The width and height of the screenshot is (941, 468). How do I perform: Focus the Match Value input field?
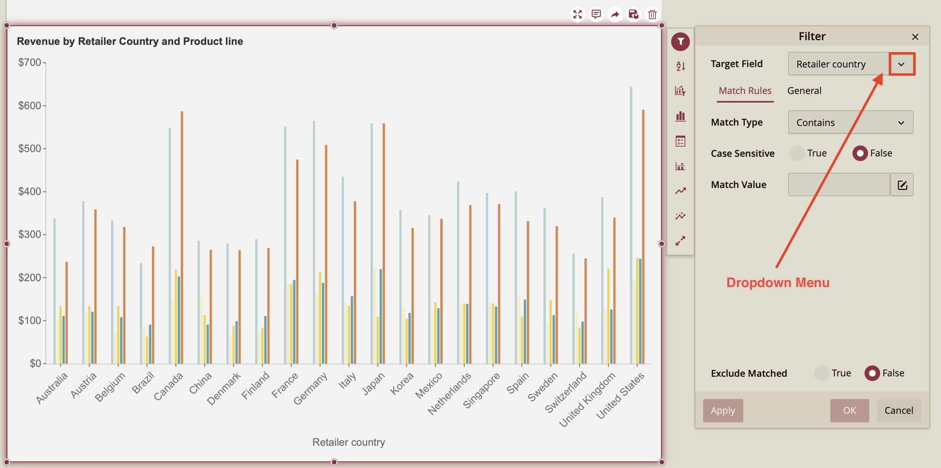coord(839,185)
